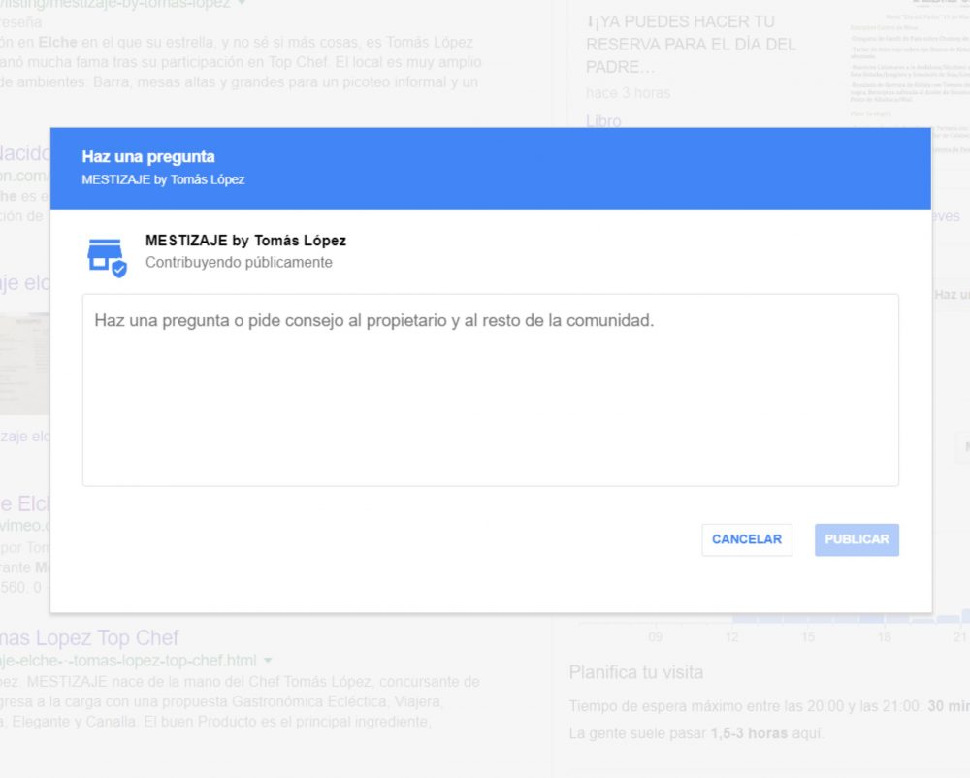
Task: Click the background "Haz u..." question button
Action: coord(951,293)
